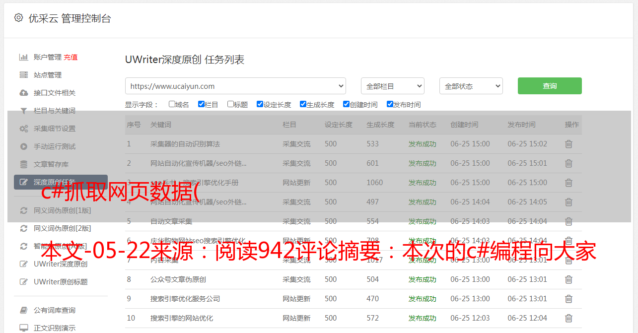The width and height of the screenshot is (638, 333).
Task: Open 文章暂存库 menu item
Action: 51,164
